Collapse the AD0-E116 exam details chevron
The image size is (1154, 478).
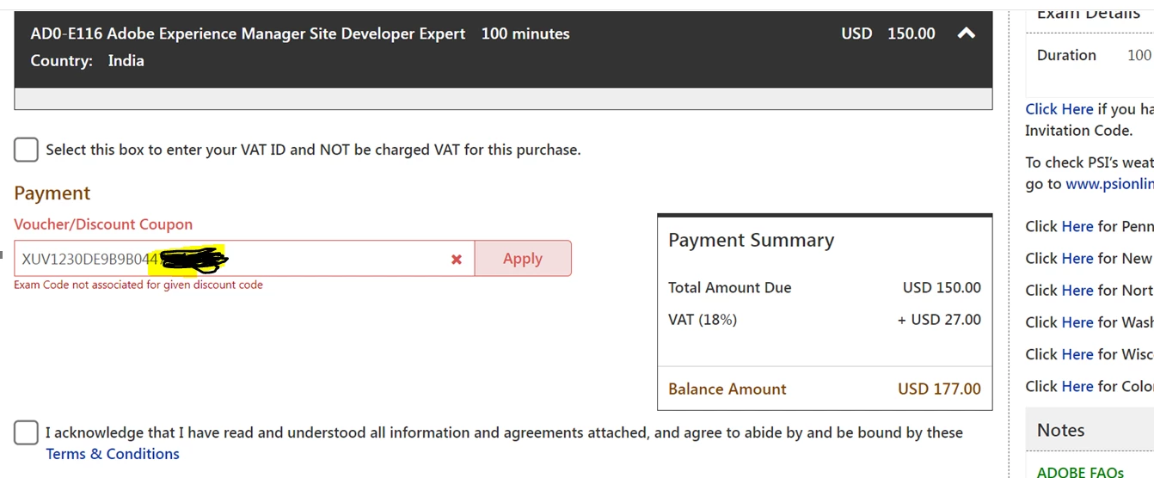[x=967, y=34]
